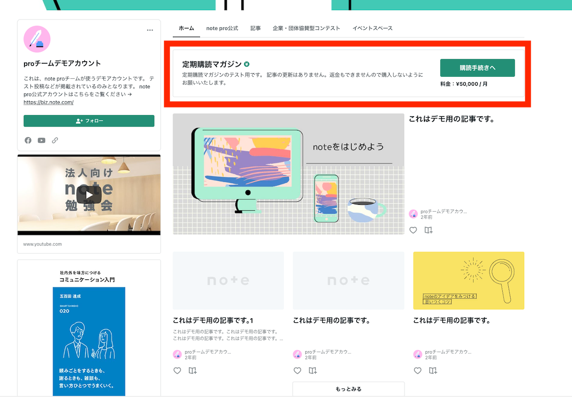
Task: Follow the account with the フォロー button
Action: pos(89,121)
